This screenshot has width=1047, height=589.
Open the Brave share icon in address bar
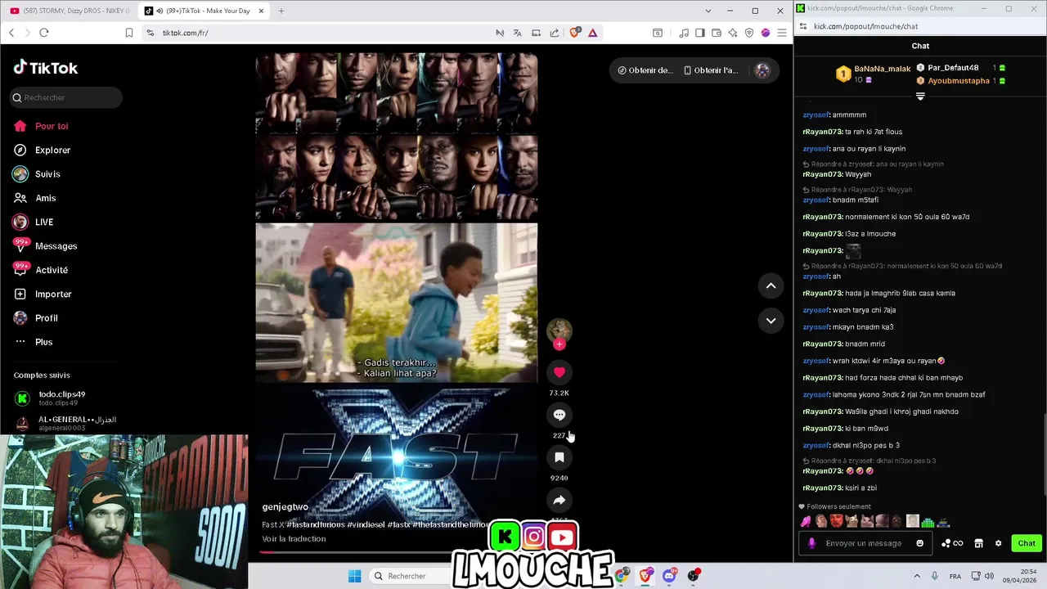[x=555, y=33]
